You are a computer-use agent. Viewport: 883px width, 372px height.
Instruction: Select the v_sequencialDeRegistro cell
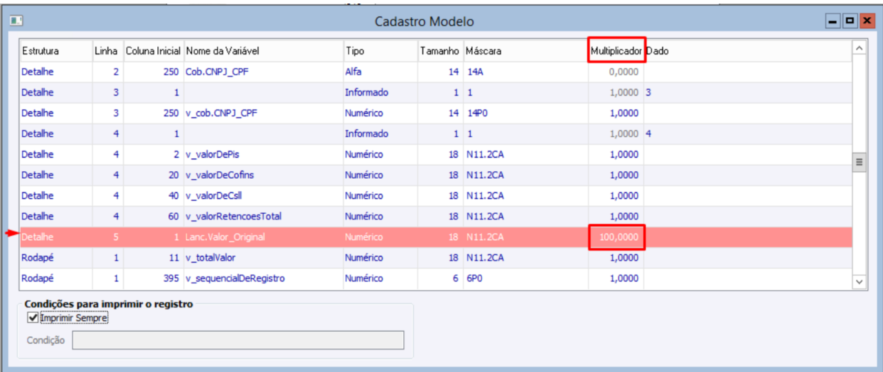tap(263, 278)
